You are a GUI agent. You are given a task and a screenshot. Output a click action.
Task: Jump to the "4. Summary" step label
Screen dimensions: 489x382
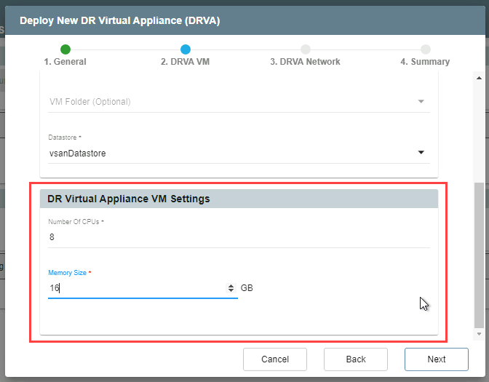425,62
